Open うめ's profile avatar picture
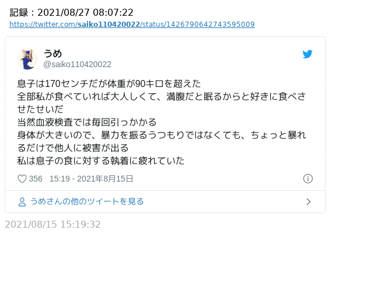This screenshot has height=289, width=385. (x=27, y=59)
